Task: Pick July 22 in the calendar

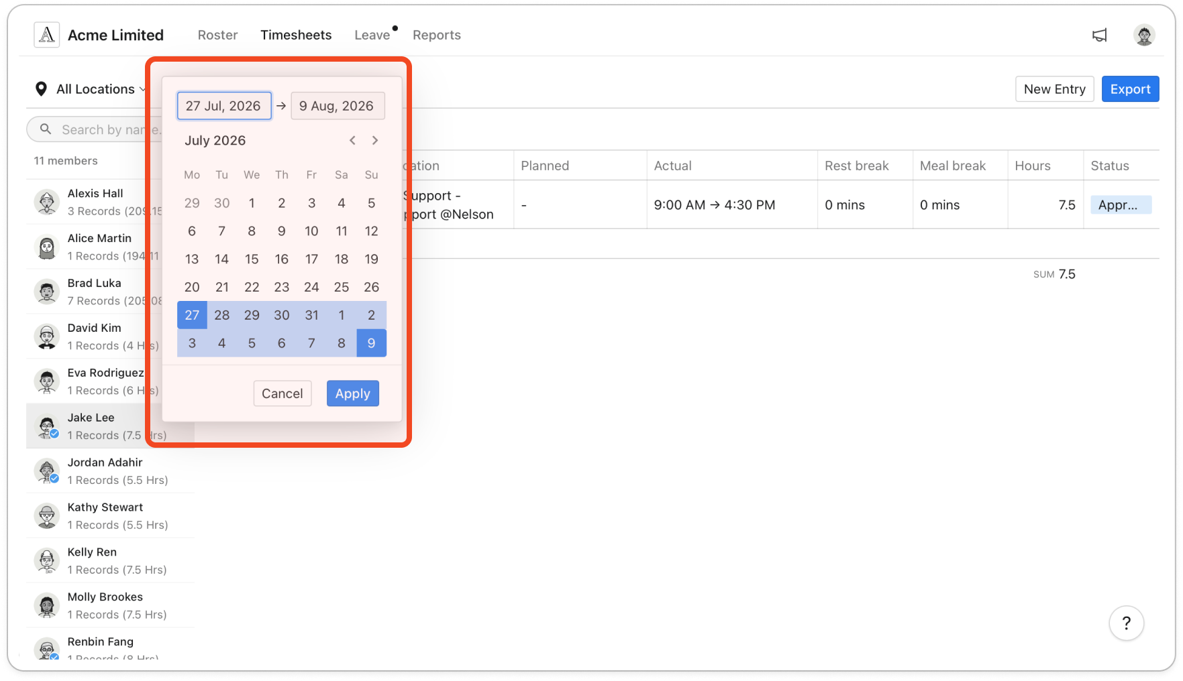Action: point(252,287)
